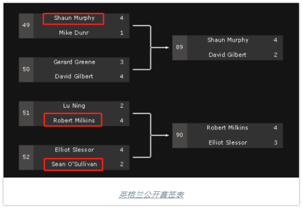Open match number 89 box

coord(179,48)
